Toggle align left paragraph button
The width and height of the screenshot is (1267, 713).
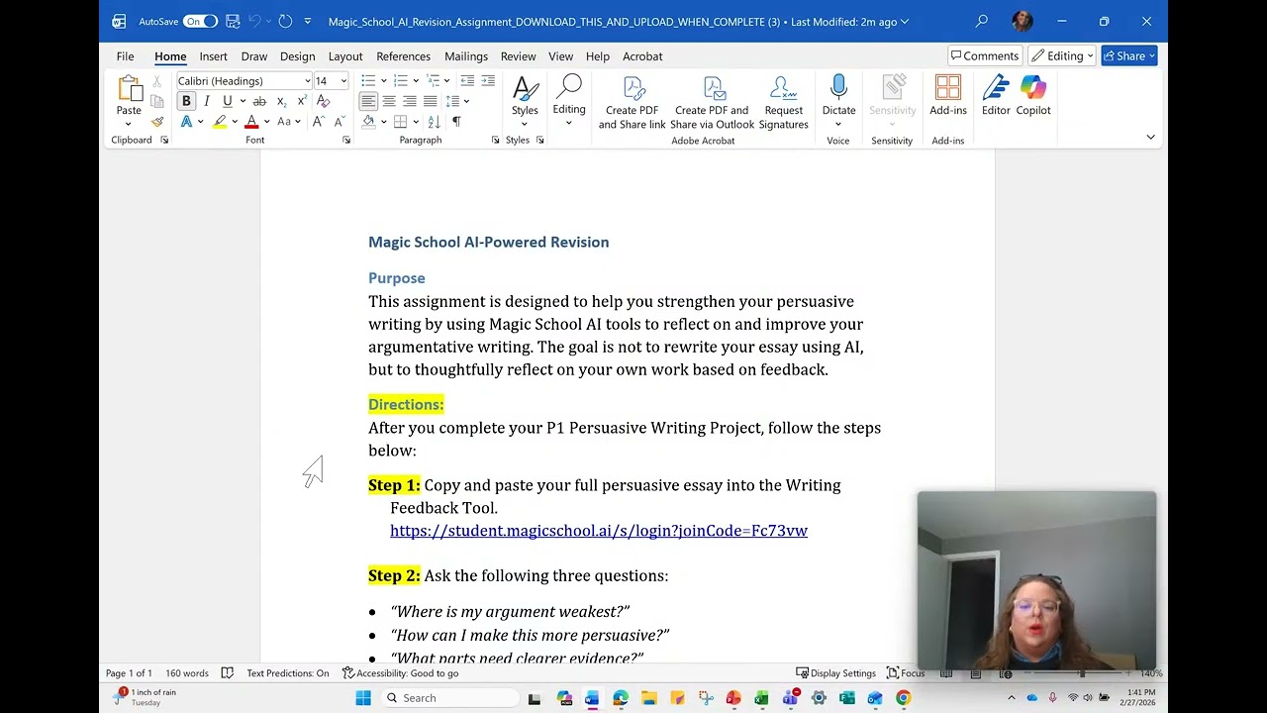(368, 101)
